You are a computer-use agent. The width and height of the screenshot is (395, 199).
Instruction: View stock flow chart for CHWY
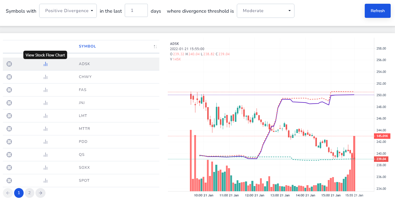[x=46, y=77]
